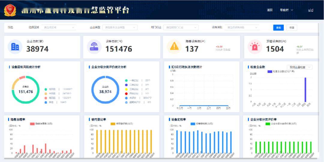Click the orange warning triangle icon

[x=174, y=46]
